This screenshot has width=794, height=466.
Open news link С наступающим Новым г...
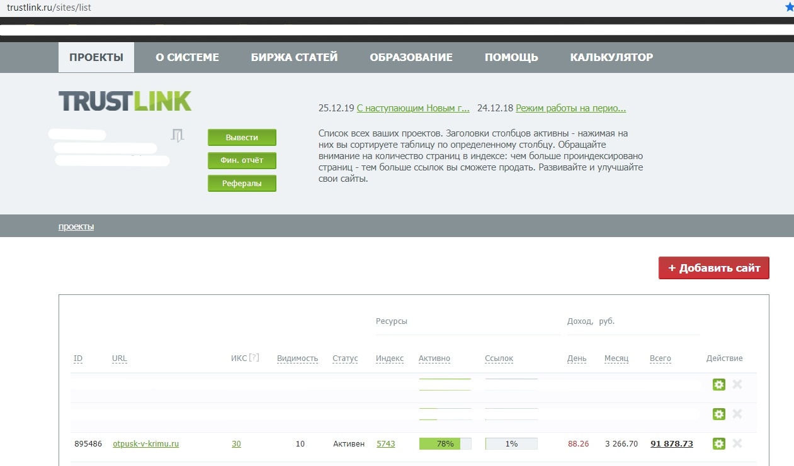413,108
